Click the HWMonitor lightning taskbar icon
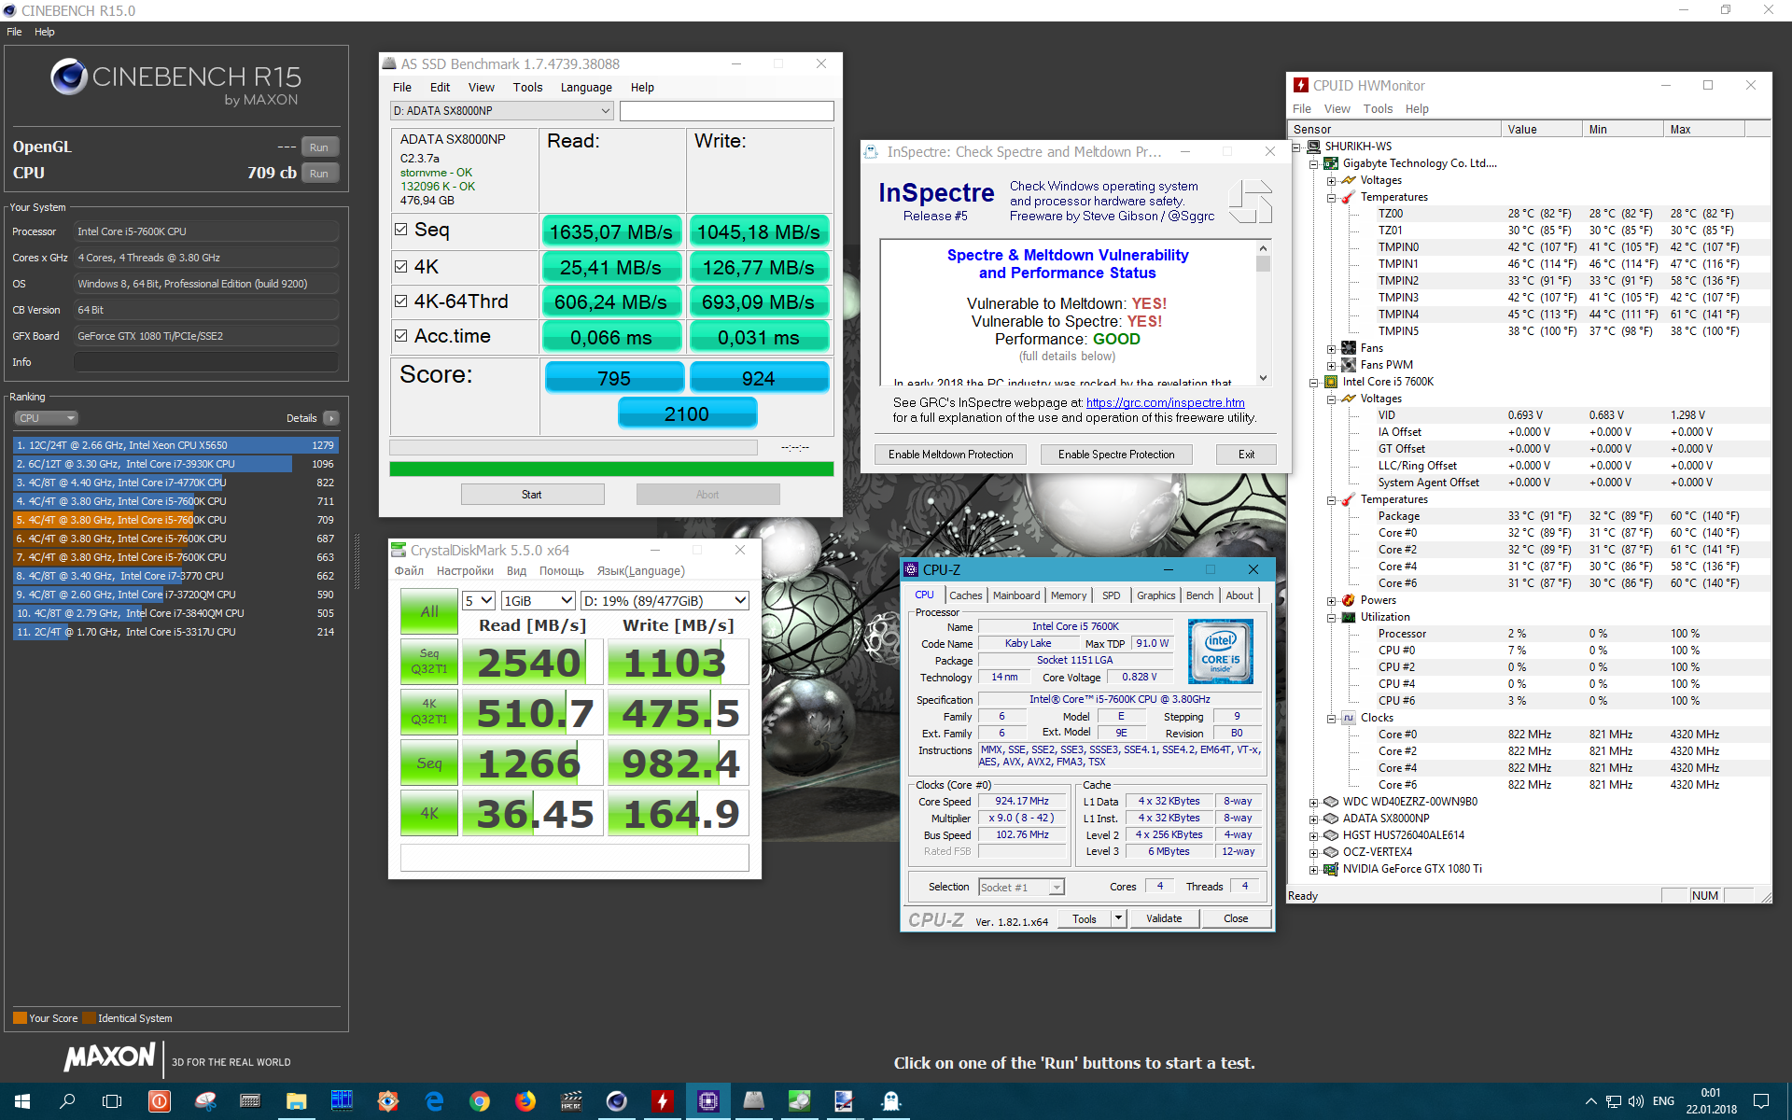 coord(663,1101)
